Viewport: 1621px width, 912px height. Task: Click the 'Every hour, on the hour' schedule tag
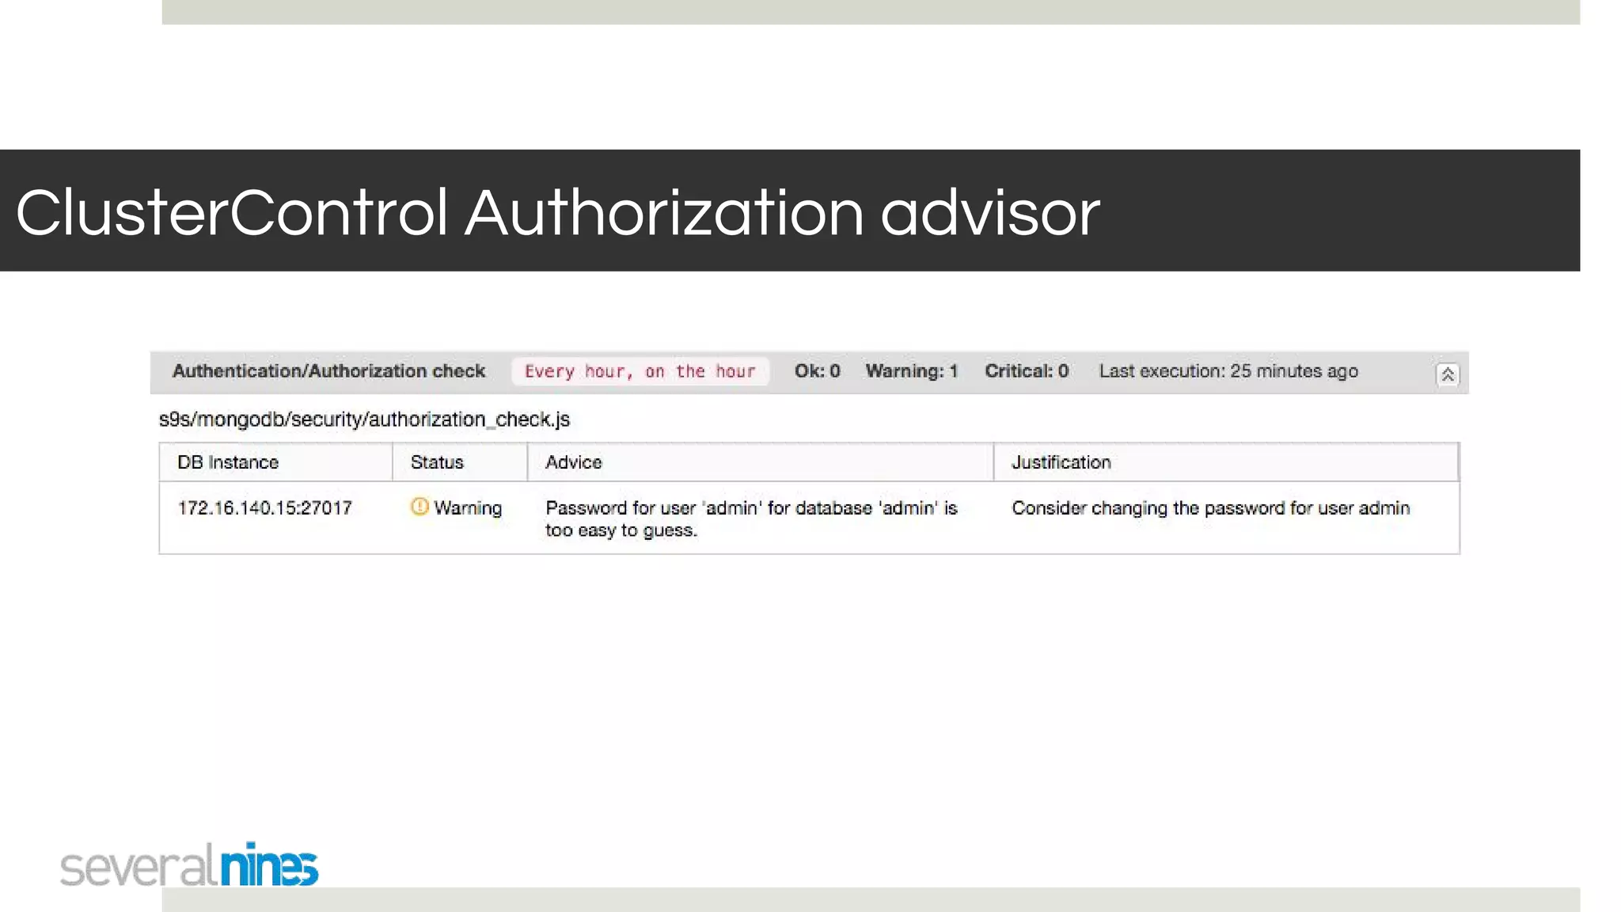(x=640, y=371)
